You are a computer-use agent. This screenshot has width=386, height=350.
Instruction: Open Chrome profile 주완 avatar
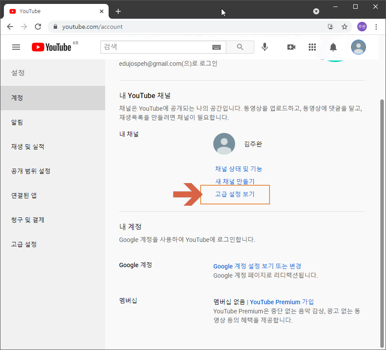[x=362, y=27]
